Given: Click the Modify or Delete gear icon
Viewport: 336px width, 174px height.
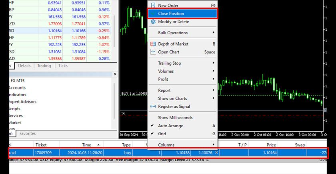Looking at the screenshot, I should 153,22.
